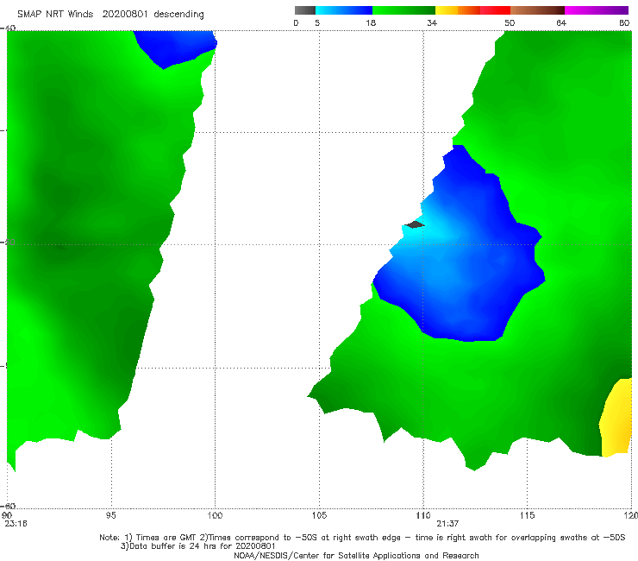Click longitude axis label '95'
The image size is (638, 561).
110,515
